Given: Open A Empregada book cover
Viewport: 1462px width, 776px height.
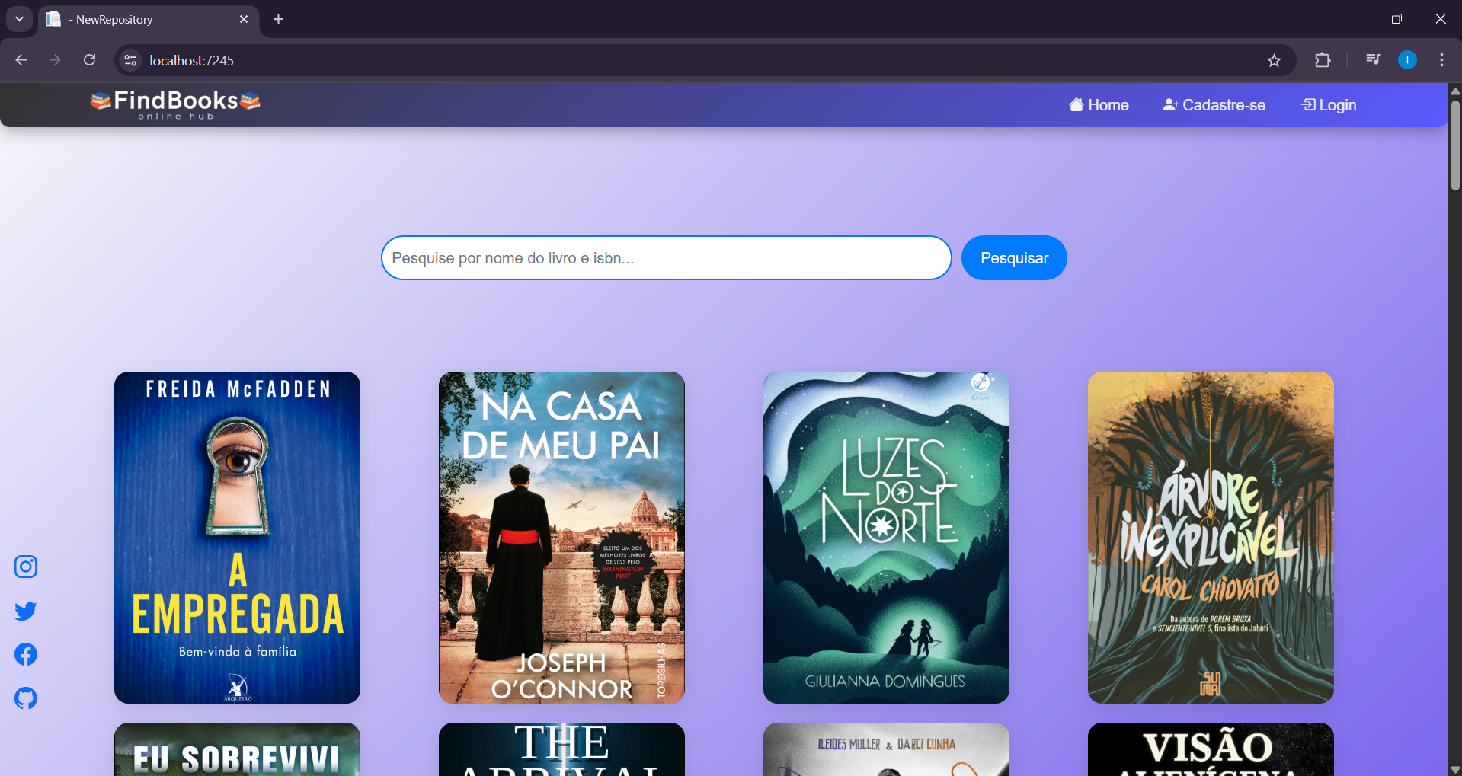Looking at the screenshot, I should click(237, 538).
